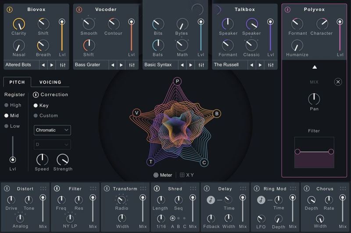Toggle Ring Mod tempo sync note icon

261,200
